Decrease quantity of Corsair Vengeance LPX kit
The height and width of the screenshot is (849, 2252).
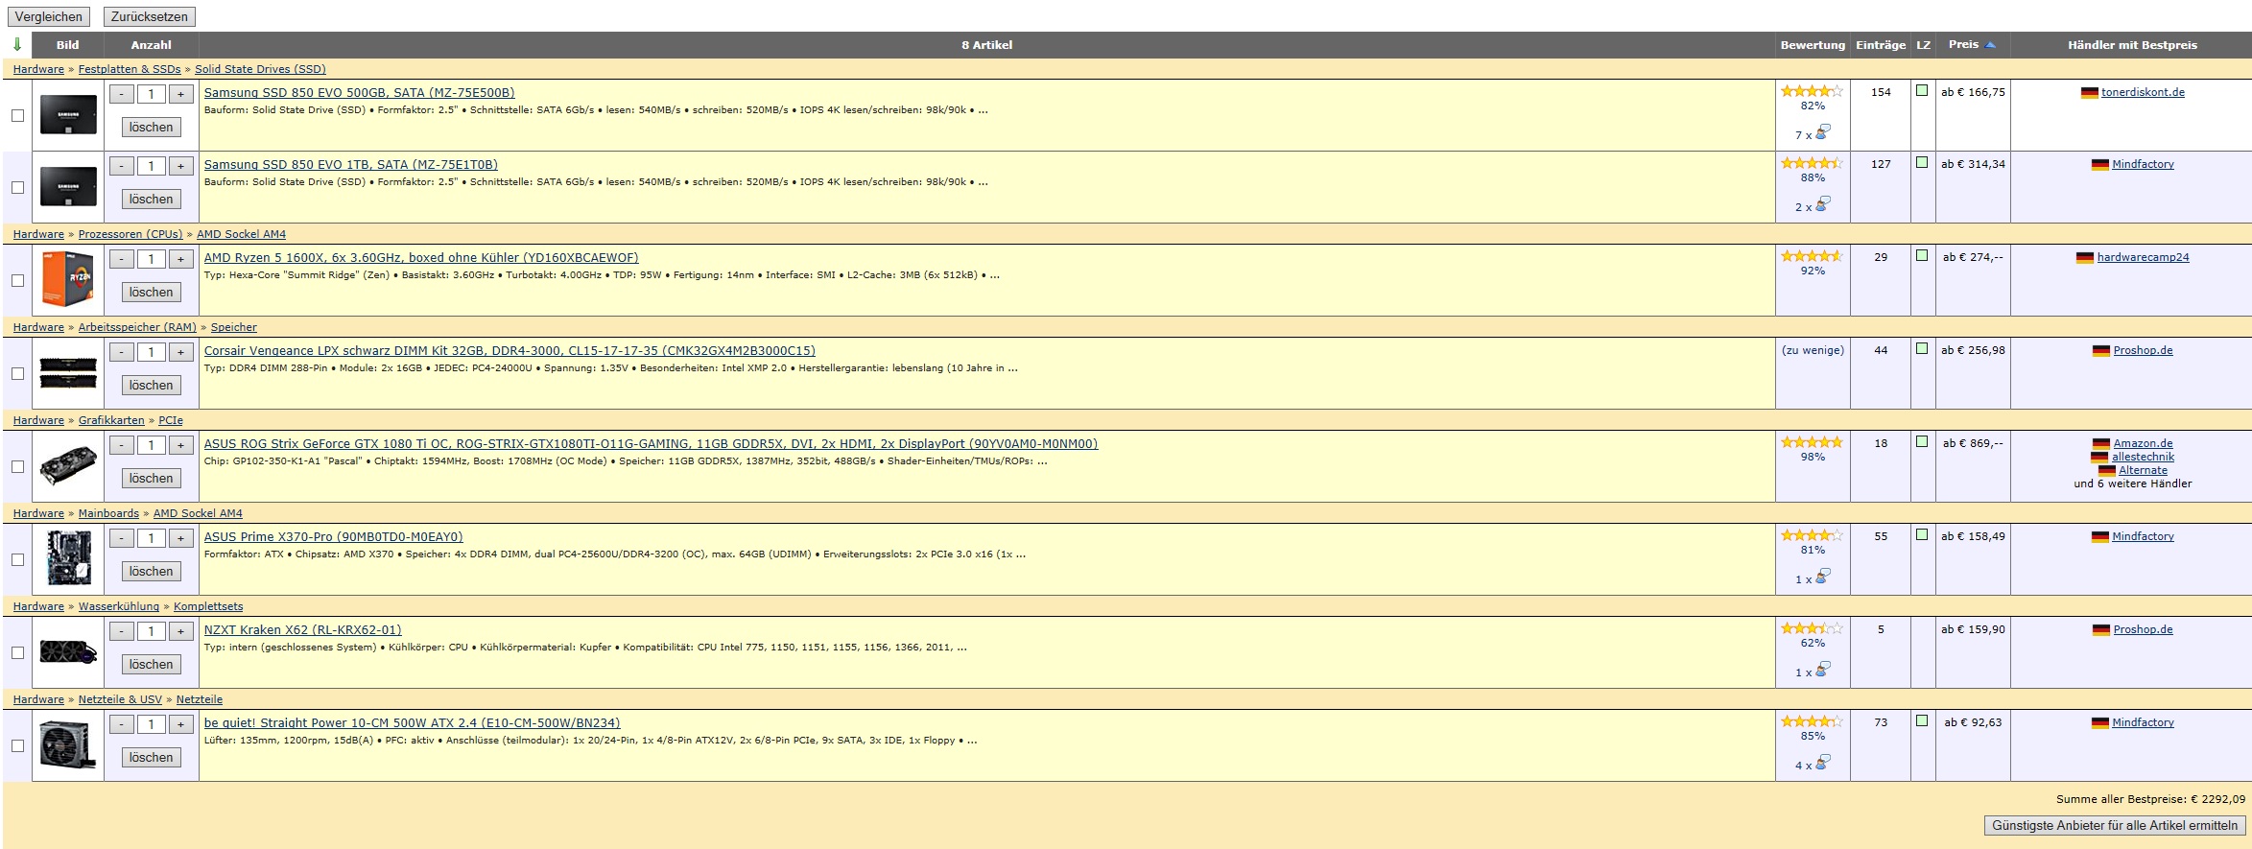point(122,352)
